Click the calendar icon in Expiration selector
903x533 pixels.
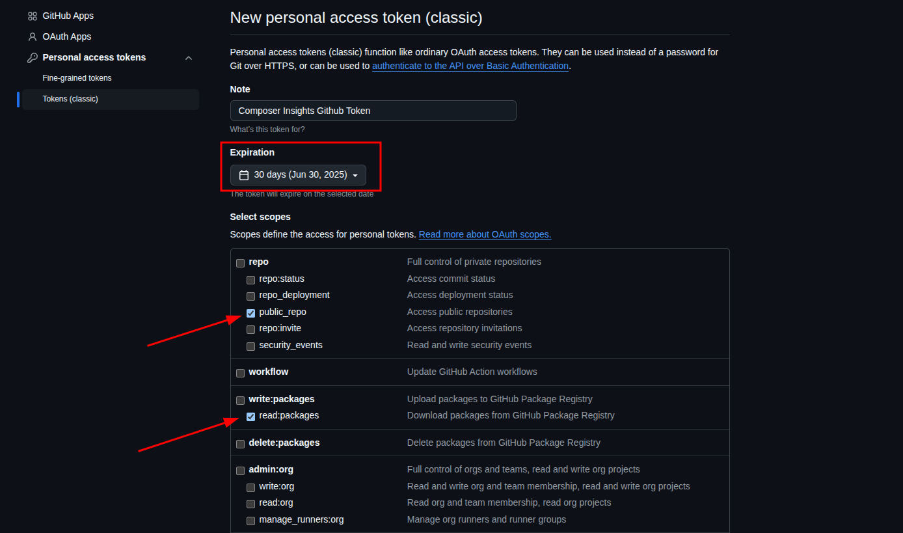point(244,175)
